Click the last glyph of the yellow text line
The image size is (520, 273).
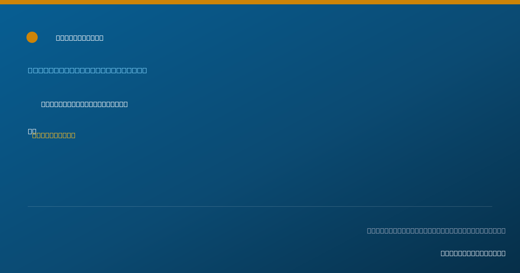pos(73,135)
